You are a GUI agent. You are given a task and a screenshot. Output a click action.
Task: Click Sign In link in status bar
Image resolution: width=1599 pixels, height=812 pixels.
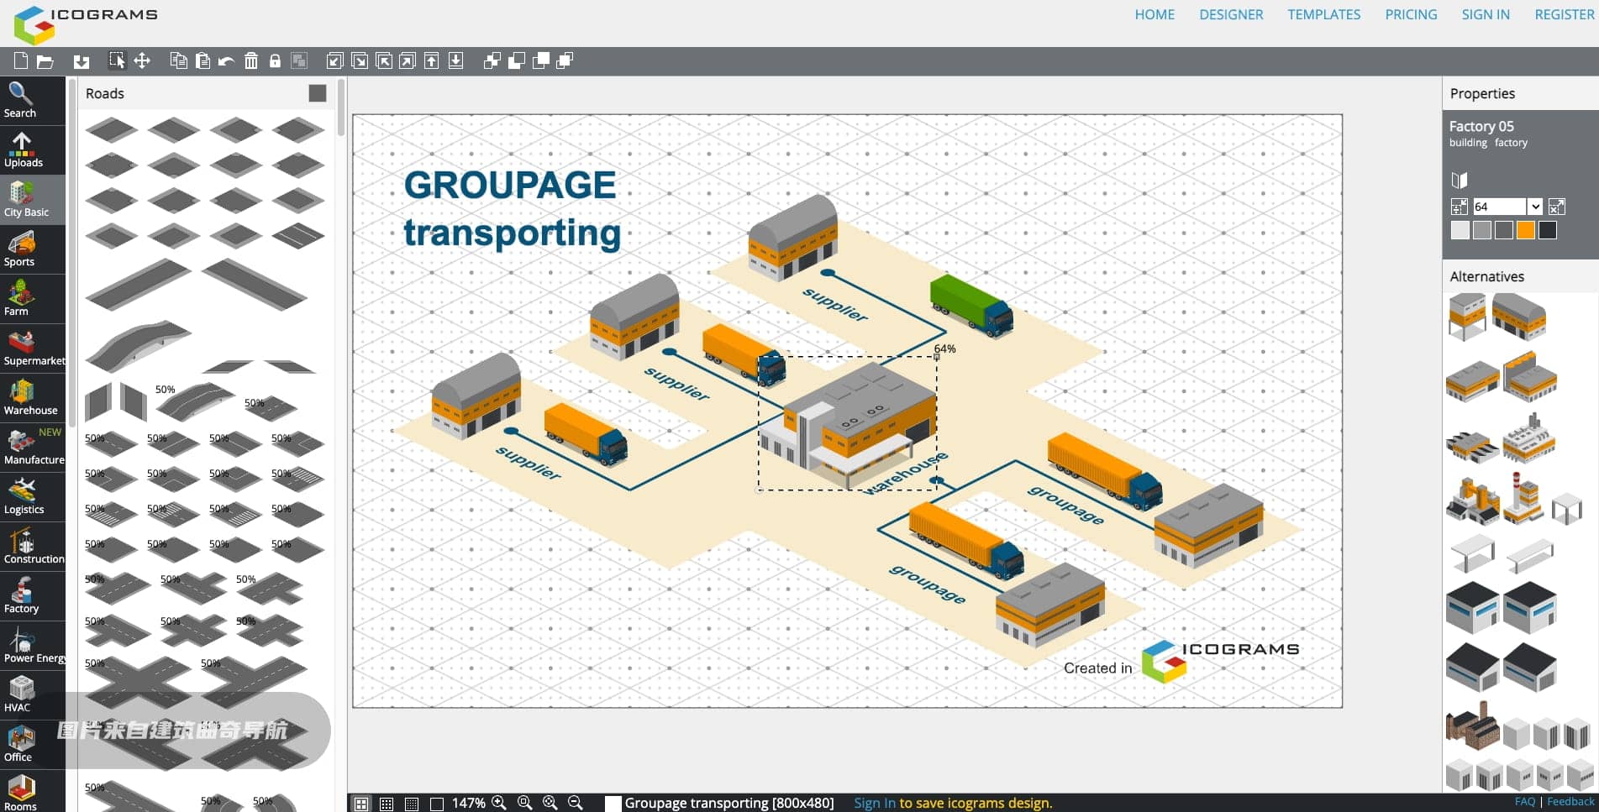point(875,803)
